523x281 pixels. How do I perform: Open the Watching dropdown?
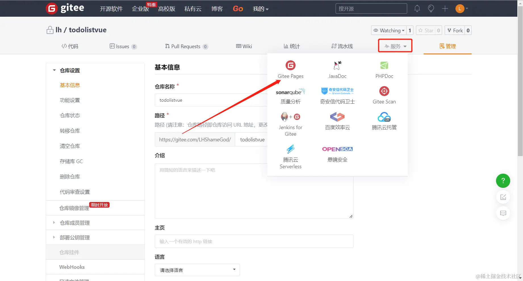(389, 30)
